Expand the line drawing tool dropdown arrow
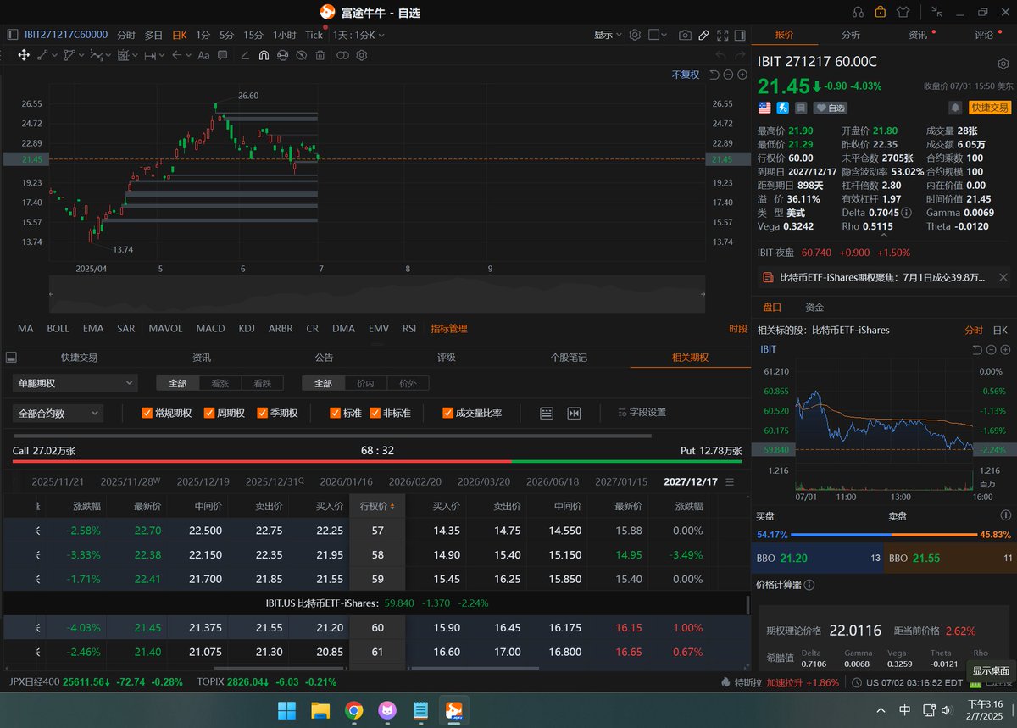 53,55
